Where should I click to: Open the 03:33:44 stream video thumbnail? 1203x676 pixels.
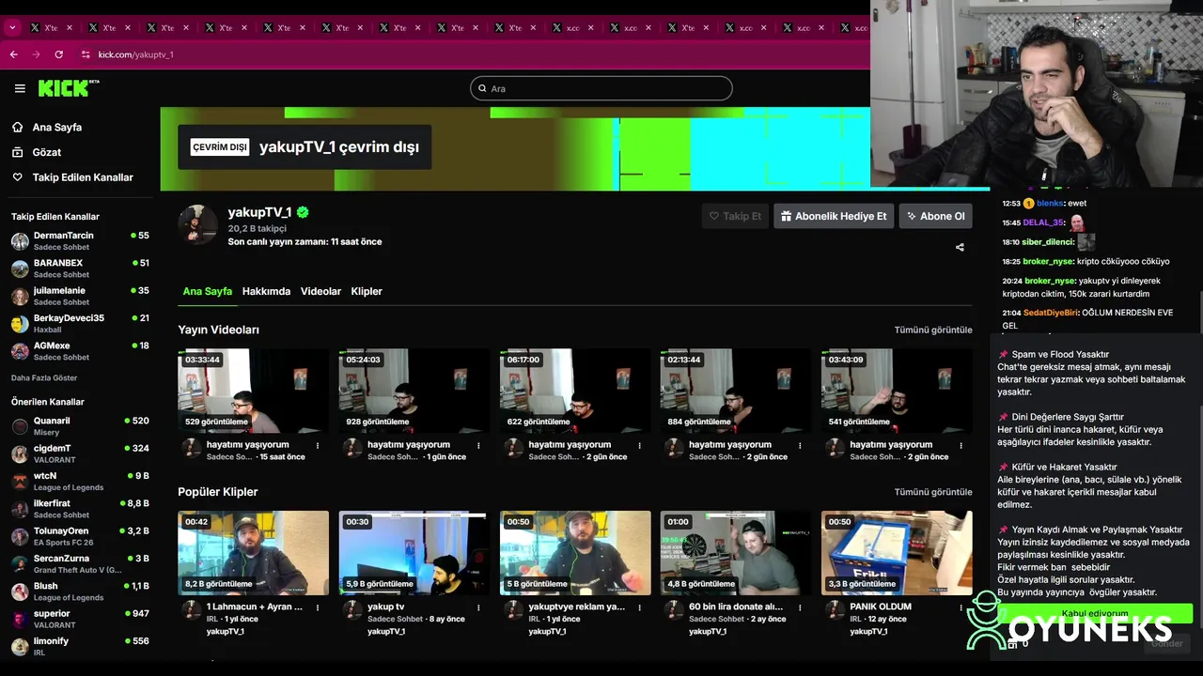(254, 392)
